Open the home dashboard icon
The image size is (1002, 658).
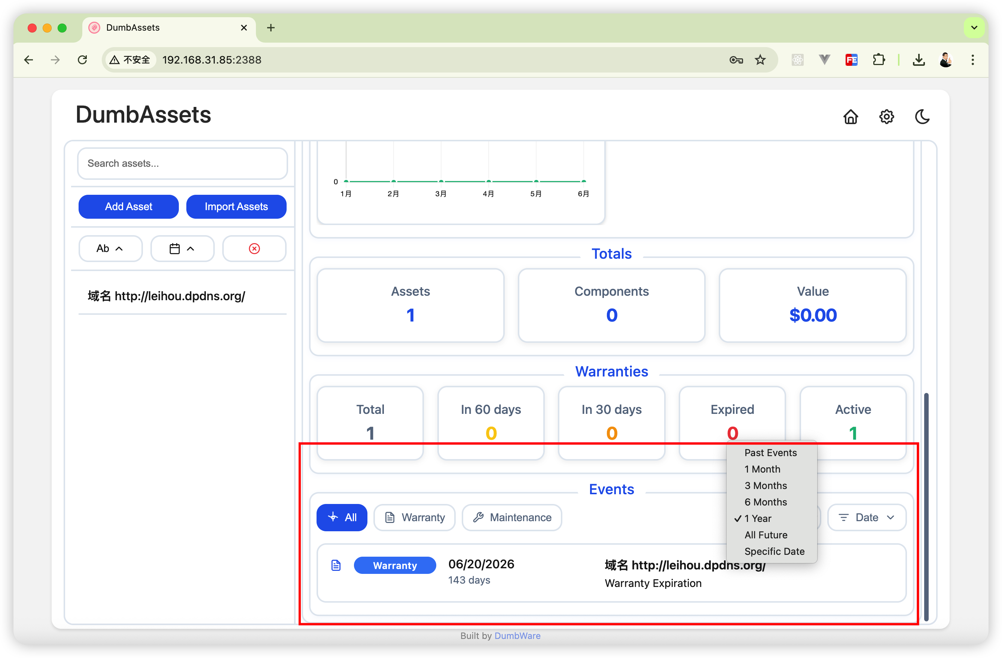coord(850,117)
